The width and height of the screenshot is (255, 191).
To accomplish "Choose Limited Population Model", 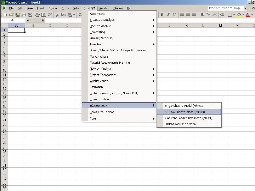I will pos(189,124).
